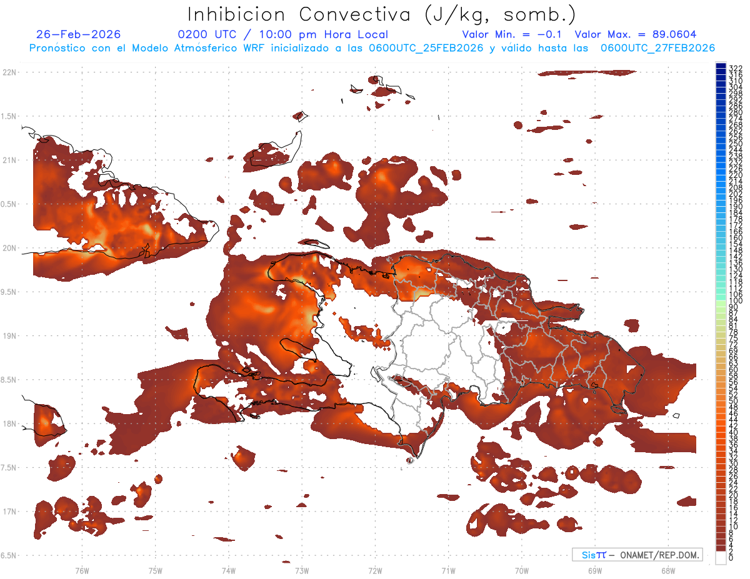750x579 pixels.
Task: Click longitude label "68W"
Action: 667,570
